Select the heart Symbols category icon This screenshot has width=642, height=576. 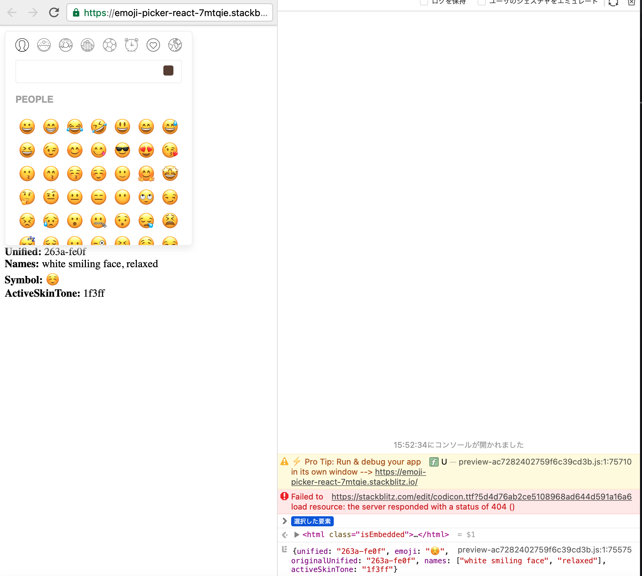click(153, 45)
